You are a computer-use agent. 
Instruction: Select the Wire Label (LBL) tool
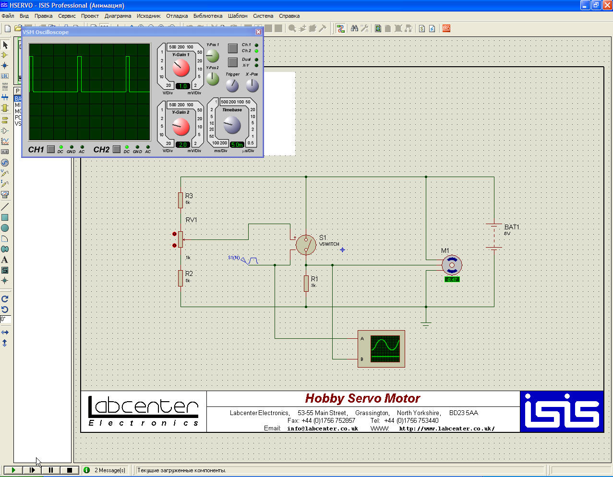[5, 76]
